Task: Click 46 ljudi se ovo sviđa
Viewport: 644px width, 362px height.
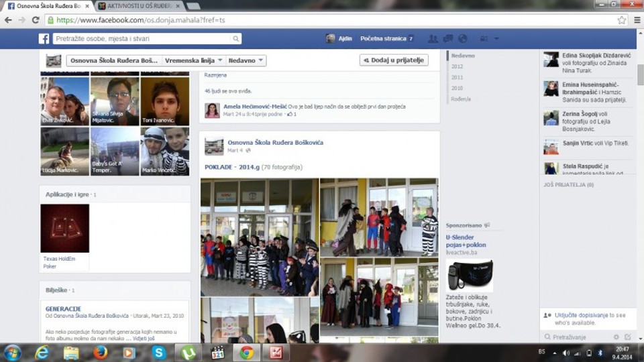Action: [228, 91]
